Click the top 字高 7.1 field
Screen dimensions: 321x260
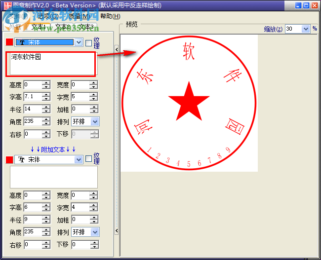click(x=33, y=97)
